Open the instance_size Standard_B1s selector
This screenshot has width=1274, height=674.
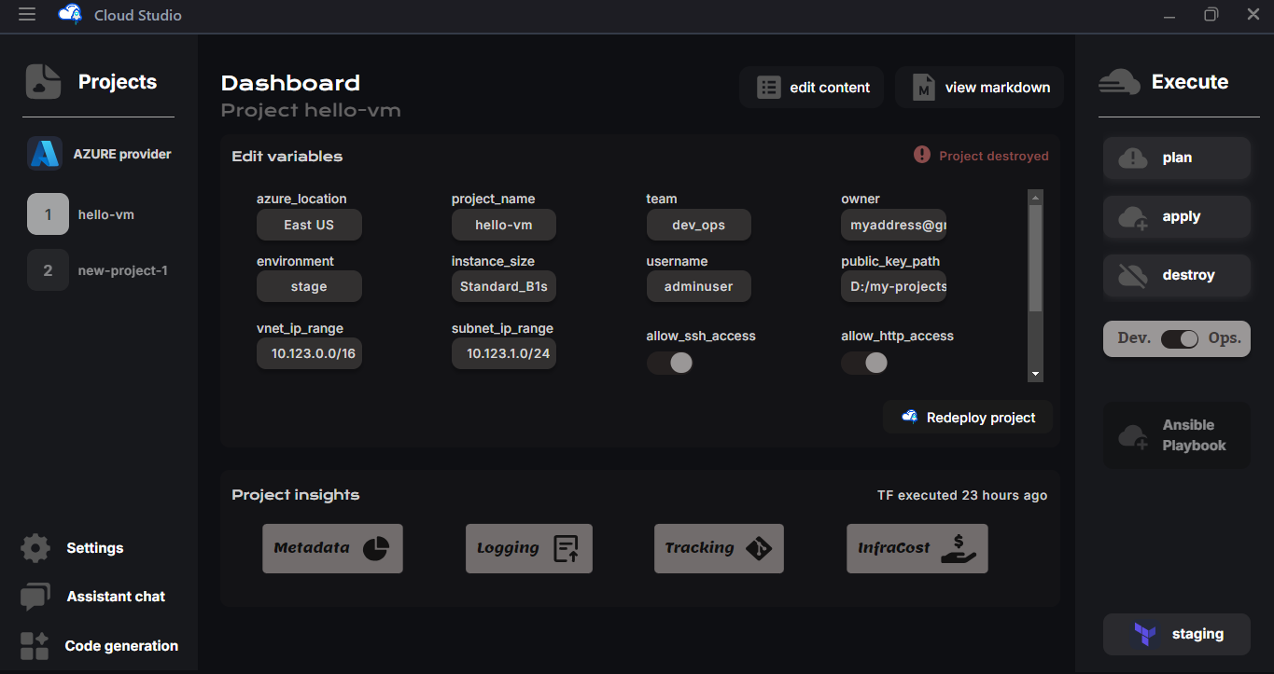coord(504,286)
